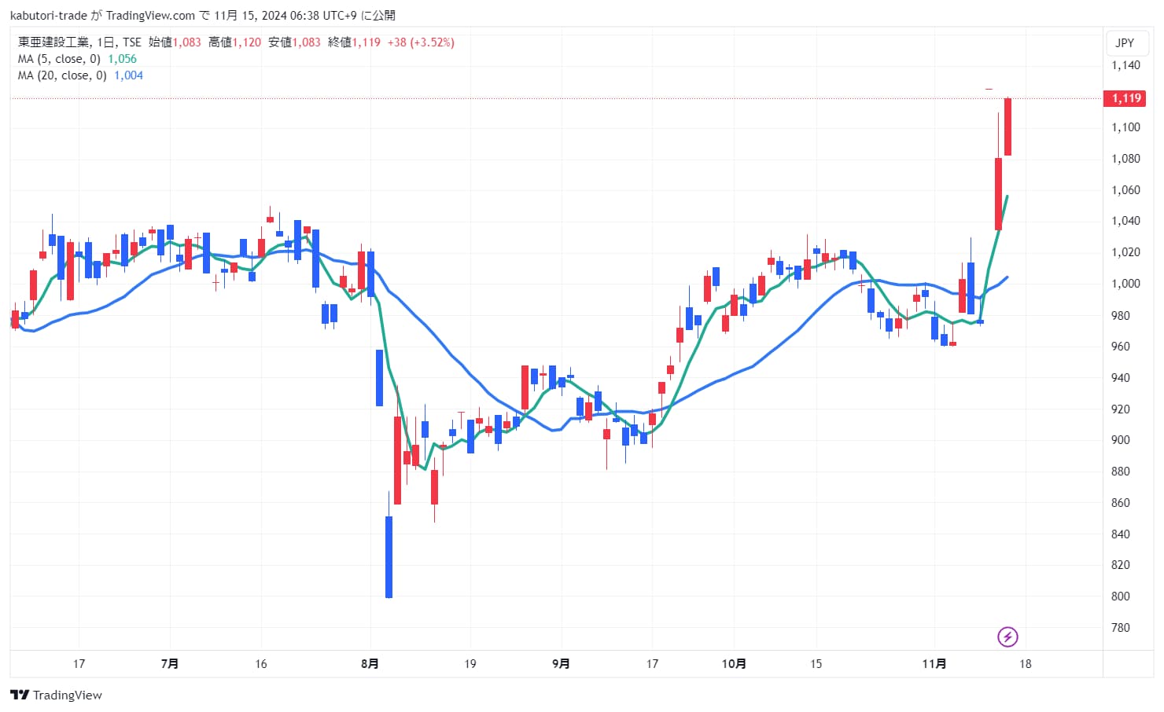This screenshot has width=1164, height=712.
Task: Click the header text kabutori-trade が TradingView.com
Action: point(102,16)
